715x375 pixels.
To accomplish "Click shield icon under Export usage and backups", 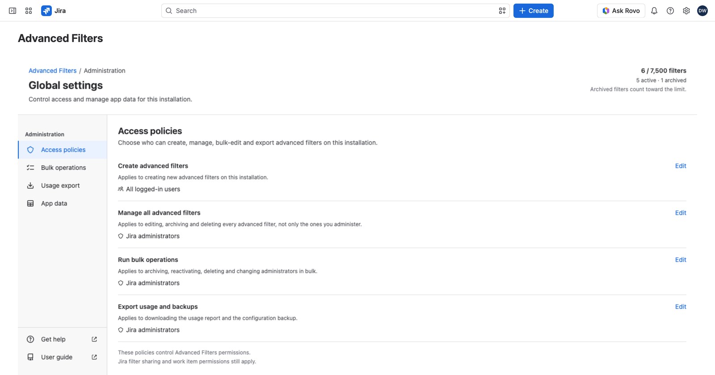I will click(x=121, y=330).
